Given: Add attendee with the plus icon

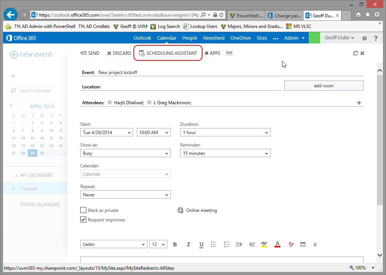Looking at the screenshot, I should click(x=359, y=103).
